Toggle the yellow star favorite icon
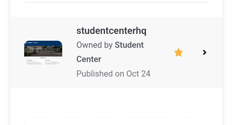This screenshot has width=232, height=125. click(179, 53)
